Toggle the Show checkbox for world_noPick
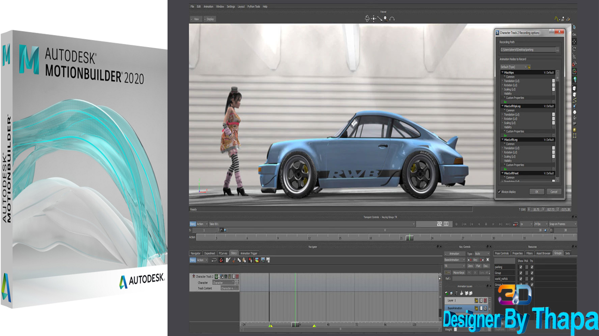 521,279
